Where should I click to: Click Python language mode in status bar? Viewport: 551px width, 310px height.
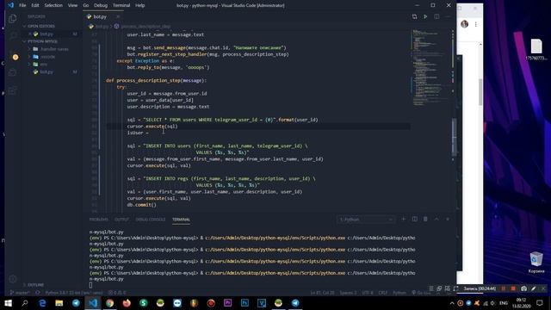click(x=399, y=293)
